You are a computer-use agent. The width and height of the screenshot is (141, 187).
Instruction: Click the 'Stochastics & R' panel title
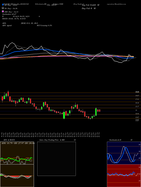click(115, 140)
